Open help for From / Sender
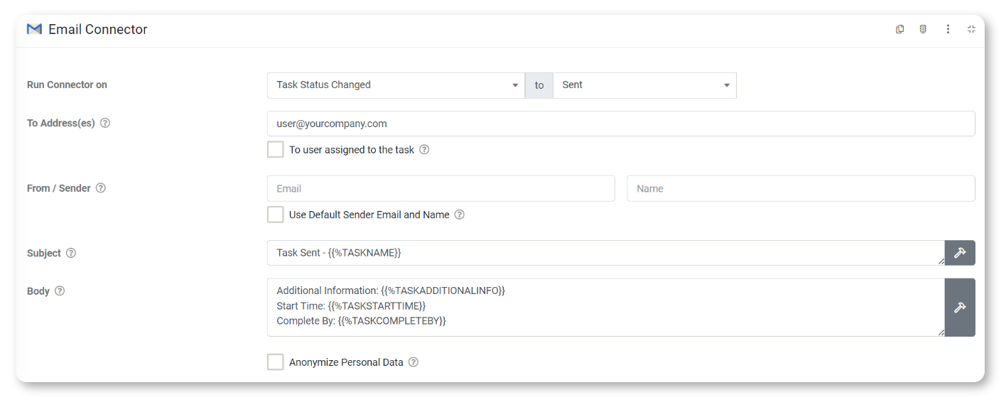Screen dimensions: 1006x407 [101, 188]
